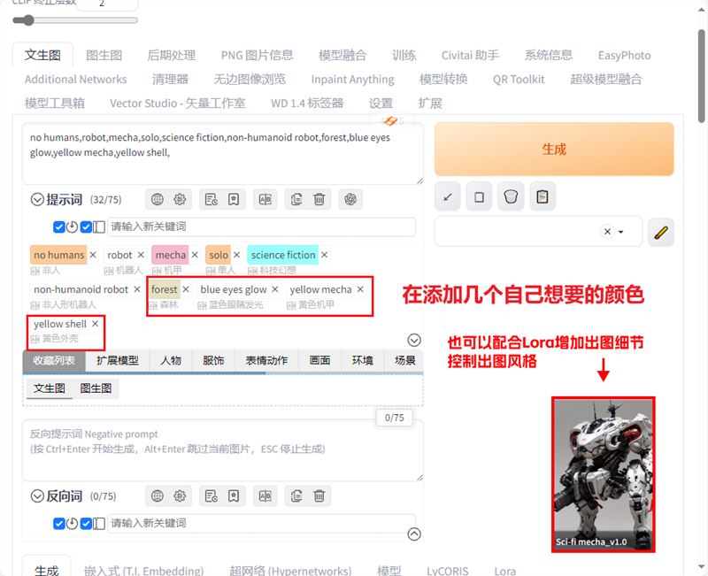Click the page vertical scrollbar
708x576 pixels.
point(701,76)
